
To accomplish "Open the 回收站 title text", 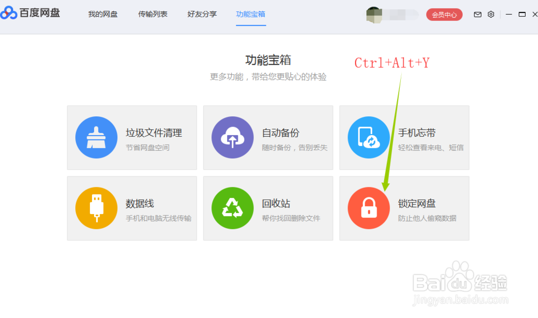I will pyautogui.click(x=276, y=203).
